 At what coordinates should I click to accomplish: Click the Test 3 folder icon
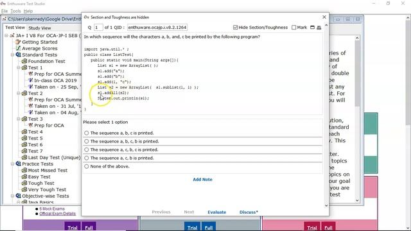pos(24,119)
